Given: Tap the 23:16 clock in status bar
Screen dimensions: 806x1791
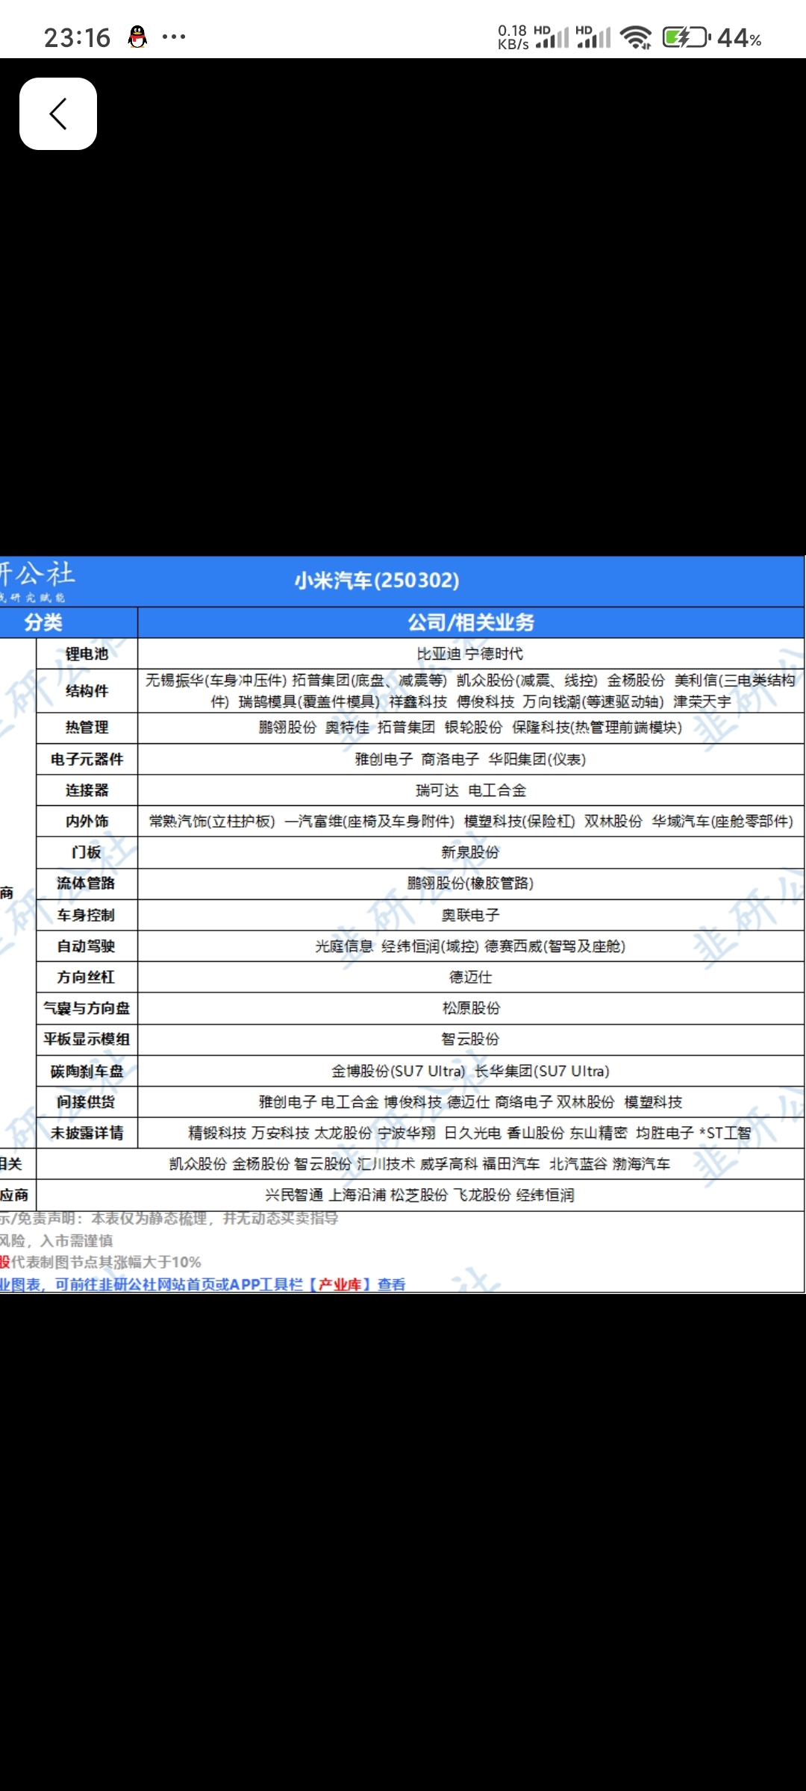Looking at the screenshot, I should [77, 37].
